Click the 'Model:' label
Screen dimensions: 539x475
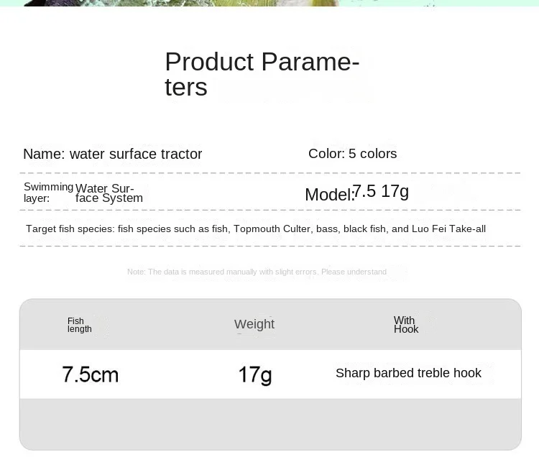click(x=328, y=195)
